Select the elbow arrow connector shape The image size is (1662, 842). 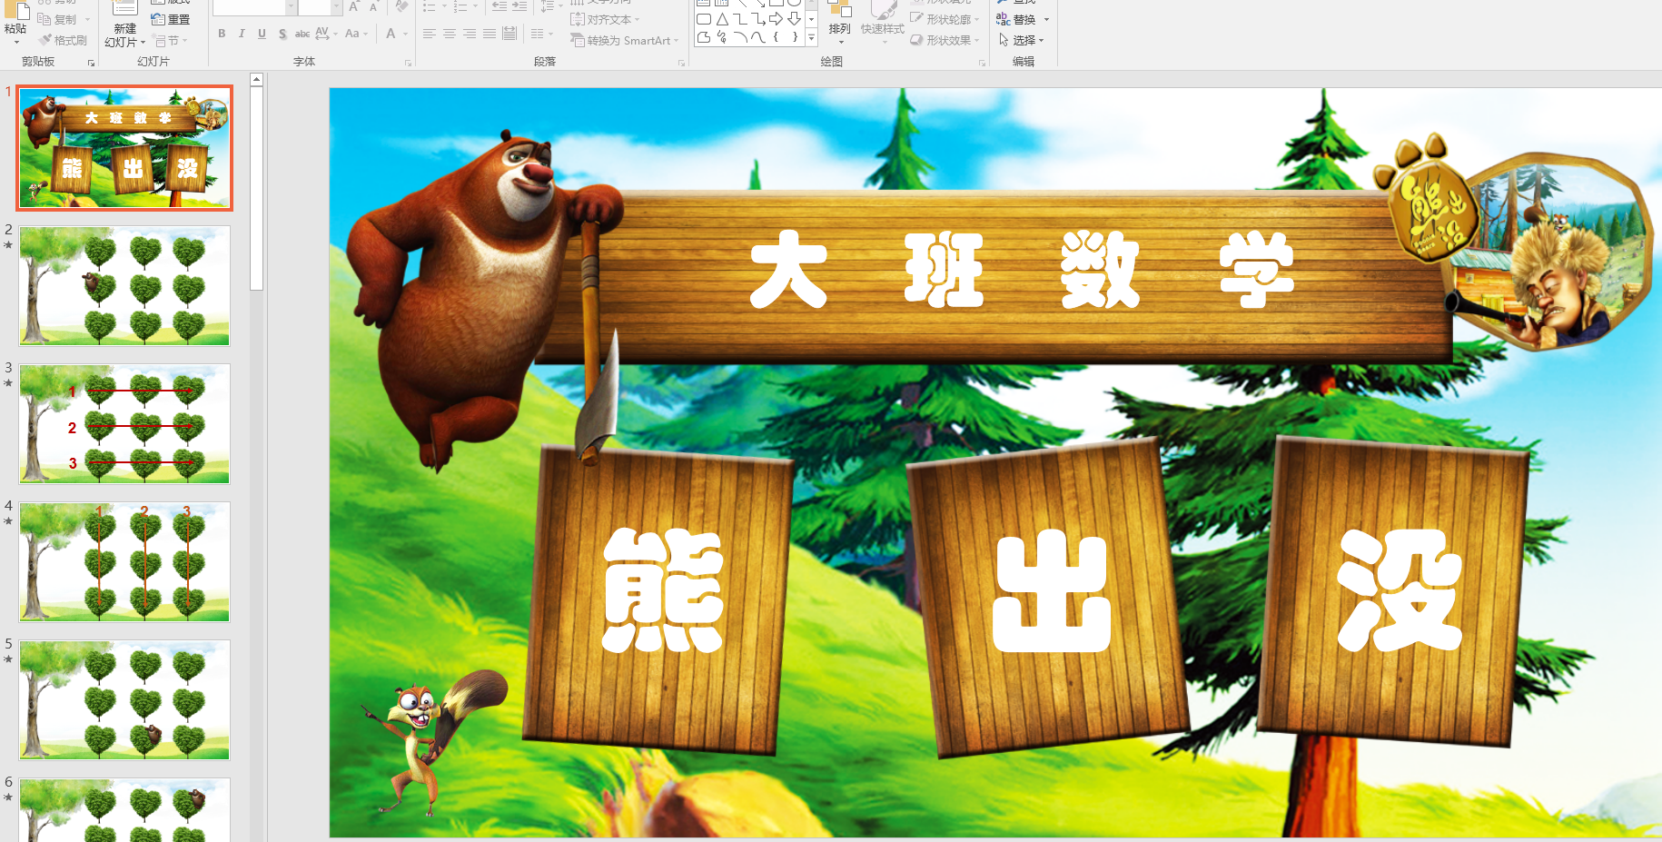pyautogui.click(x=758, y=19)
